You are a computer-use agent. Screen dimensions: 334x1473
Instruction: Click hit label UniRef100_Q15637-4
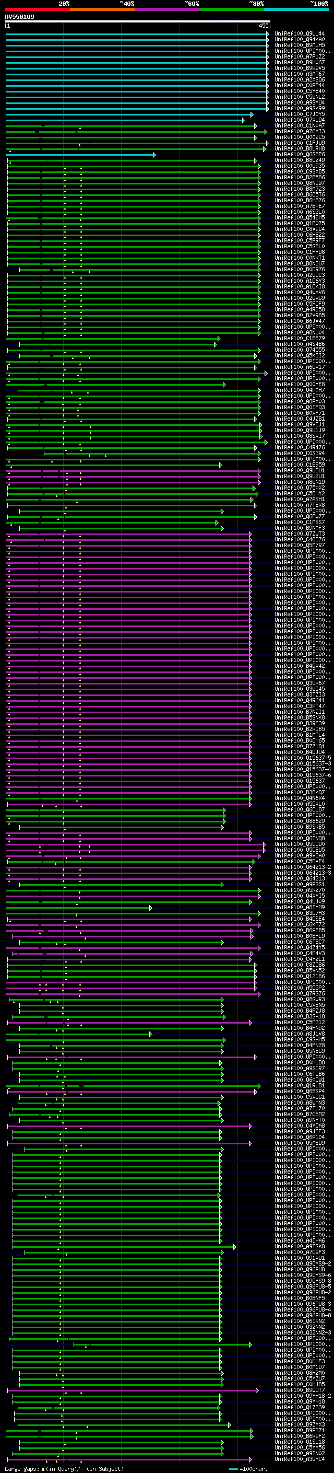pyautogui.click(x=303, y=769)
